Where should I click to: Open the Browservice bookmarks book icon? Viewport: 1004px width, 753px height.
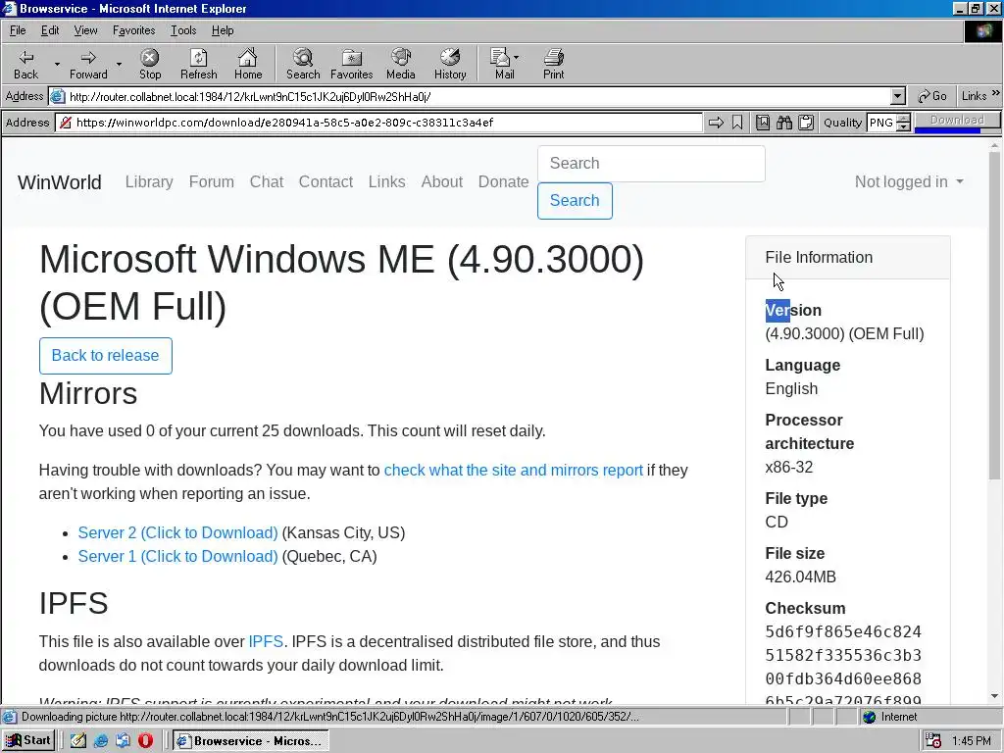pos(763,123)
